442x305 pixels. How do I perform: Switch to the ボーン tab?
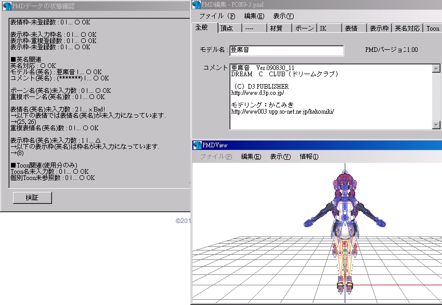pyautogui.click(x=304, y=28)
